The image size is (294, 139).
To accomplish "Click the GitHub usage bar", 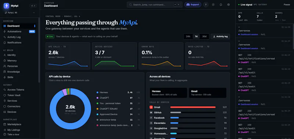I will point(176,113).
